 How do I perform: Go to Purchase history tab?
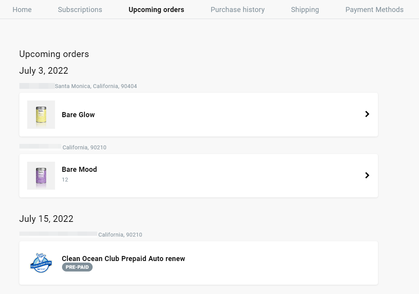(238, 10)
